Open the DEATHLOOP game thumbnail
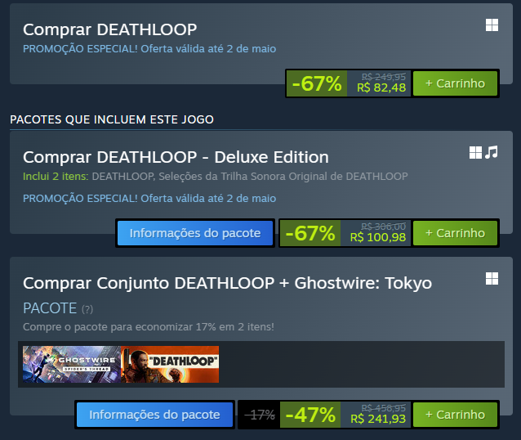 tap(170, 365)
